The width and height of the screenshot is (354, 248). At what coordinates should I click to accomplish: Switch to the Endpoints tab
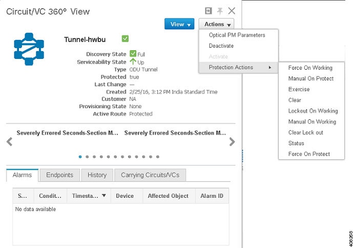[59, 175]
